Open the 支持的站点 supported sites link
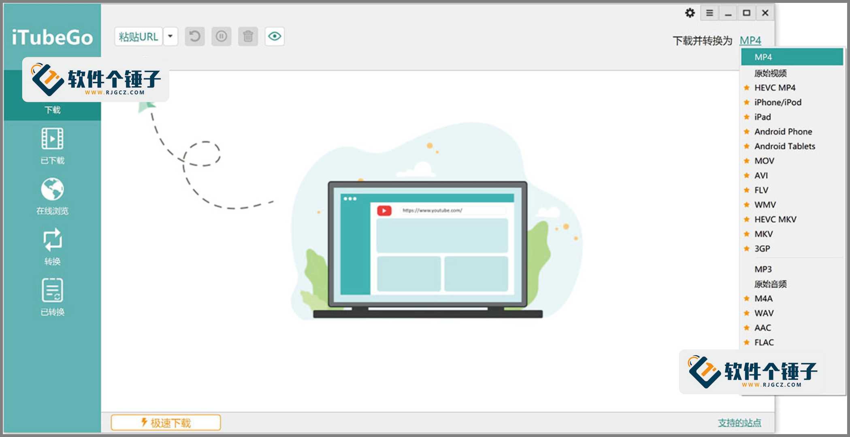This screenshot has height=437, width=850. (739, 423)
